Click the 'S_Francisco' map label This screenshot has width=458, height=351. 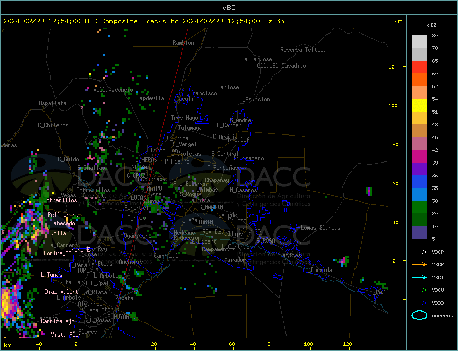click(200, 93)
